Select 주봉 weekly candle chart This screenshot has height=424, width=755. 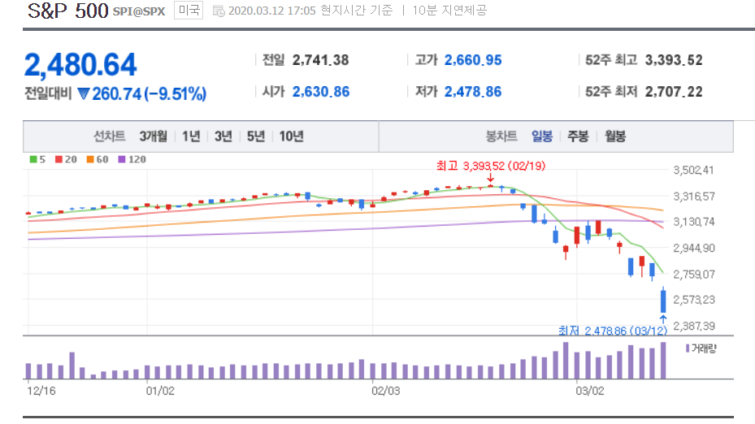tap(578, 136)
